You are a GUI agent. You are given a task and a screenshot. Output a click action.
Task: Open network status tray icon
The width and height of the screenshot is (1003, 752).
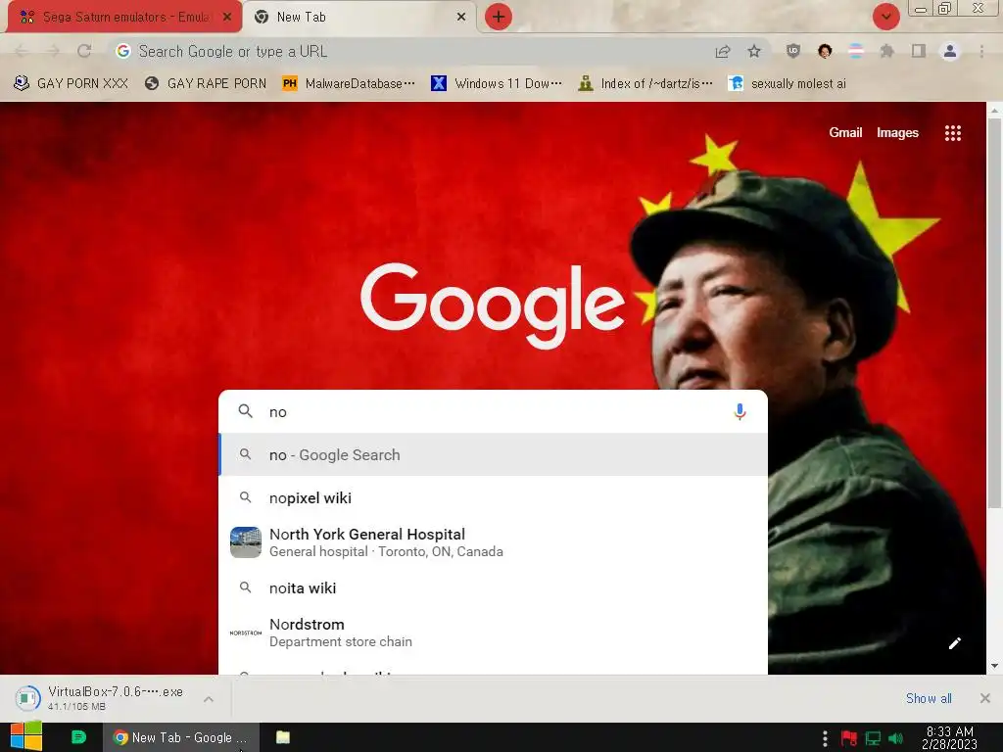coord(873,738)
